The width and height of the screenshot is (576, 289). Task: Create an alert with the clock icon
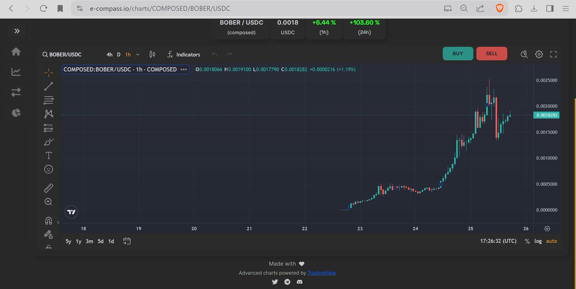pos(524,54)
